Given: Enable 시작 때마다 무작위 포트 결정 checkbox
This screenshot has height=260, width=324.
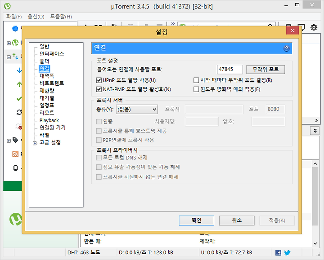Looking at the screenshot, I should (196, 80).
